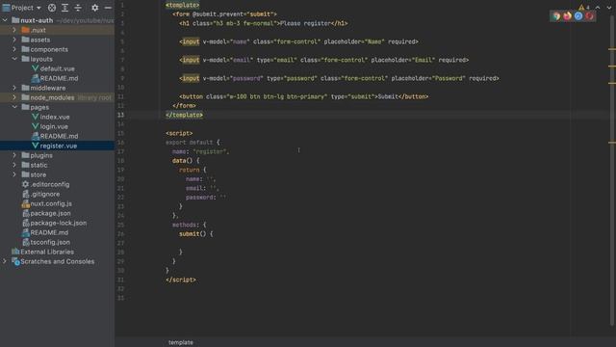Click Expand All in Project panel
Screen dimensions: 616x347
64,8
